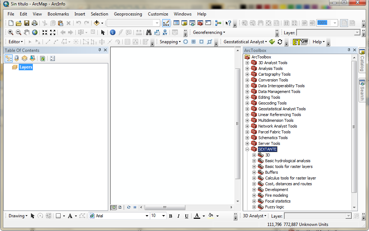Save the current map document
The height and width of the screenshot is (231, 369).
click(x=27, y=23)
